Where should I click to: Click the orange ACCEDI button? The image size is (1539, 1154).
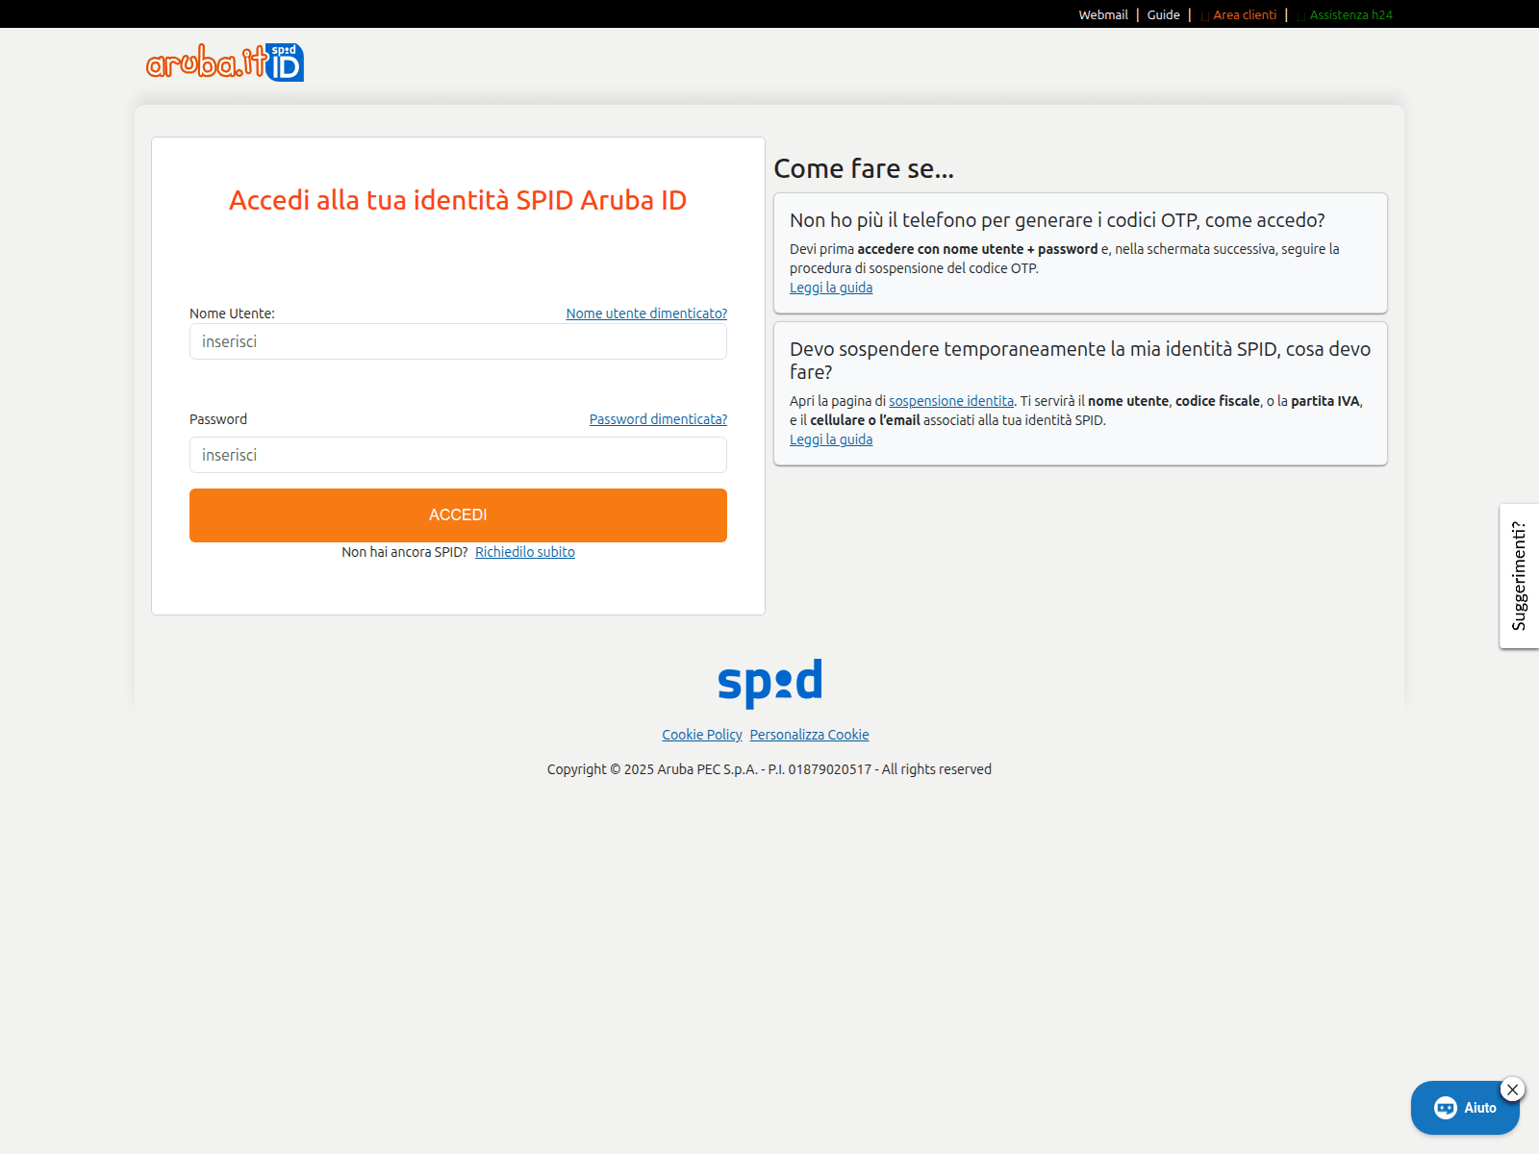458,515
